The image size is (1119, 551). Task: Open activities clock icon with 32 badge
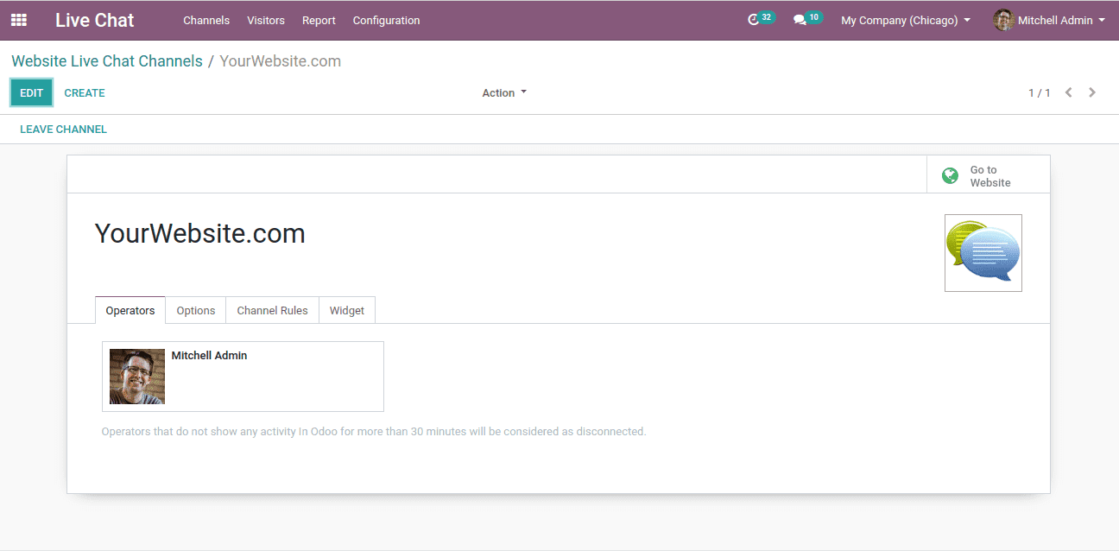[x=761, y=19]
